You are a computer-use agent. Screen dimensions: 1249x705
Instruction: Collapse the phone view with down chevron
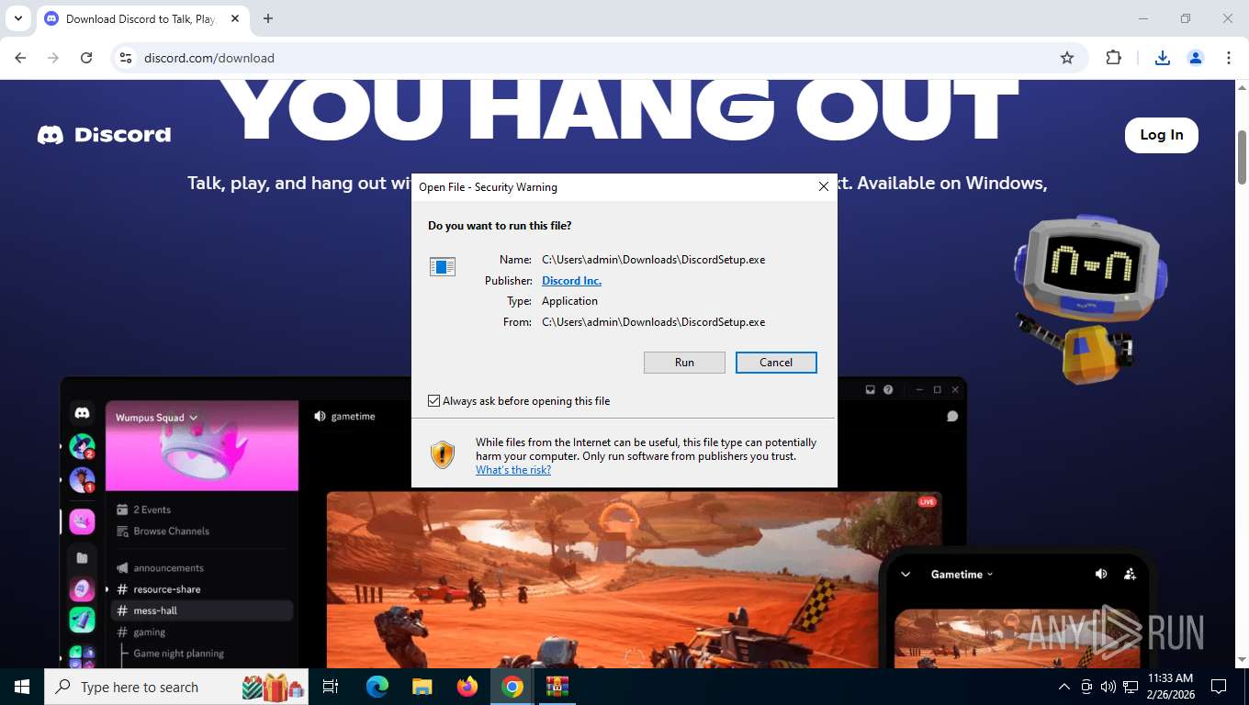point(906,575)
